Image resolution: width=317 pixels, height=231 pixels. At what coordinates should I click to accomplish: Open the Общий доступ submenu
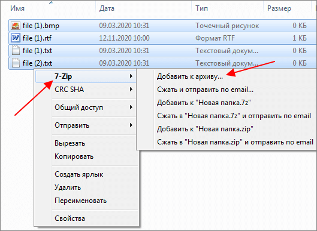point(86,107)
